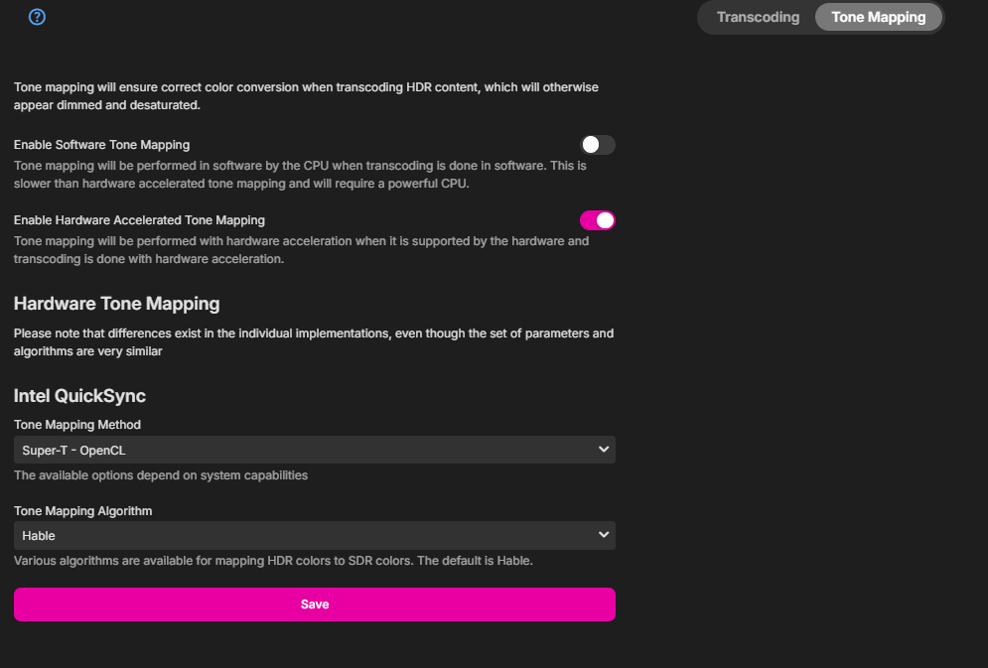Click the "Hardware Tone Mapping" section heading
The height and width of the screenshot is (668, 988).
[116, 304]
